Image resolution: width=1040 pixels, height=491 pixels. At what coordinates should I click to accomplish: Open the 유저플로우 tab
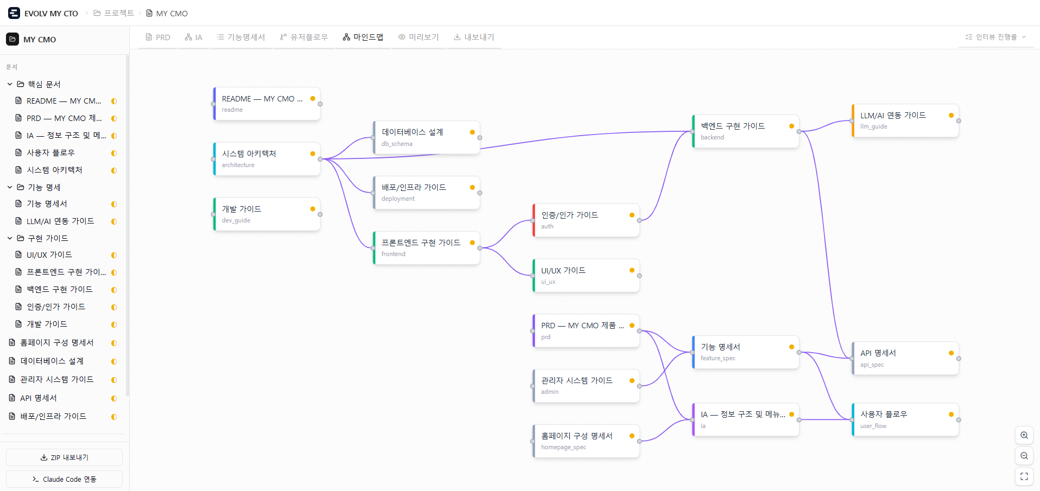pyautogui.click(x=304, y=37)
